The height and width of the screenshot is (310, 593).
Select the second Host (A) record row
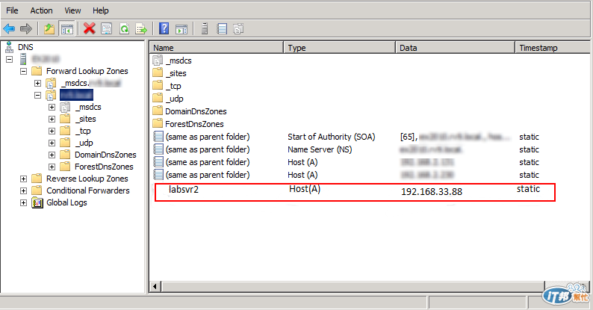click(345, 175)
